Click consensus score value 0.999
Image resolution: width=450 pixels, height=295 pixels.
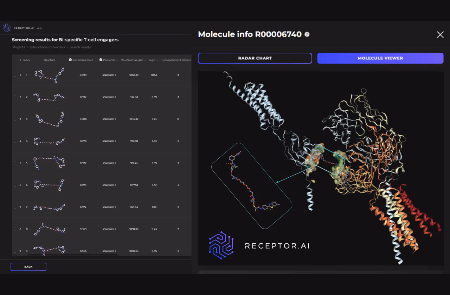[83, 75]
